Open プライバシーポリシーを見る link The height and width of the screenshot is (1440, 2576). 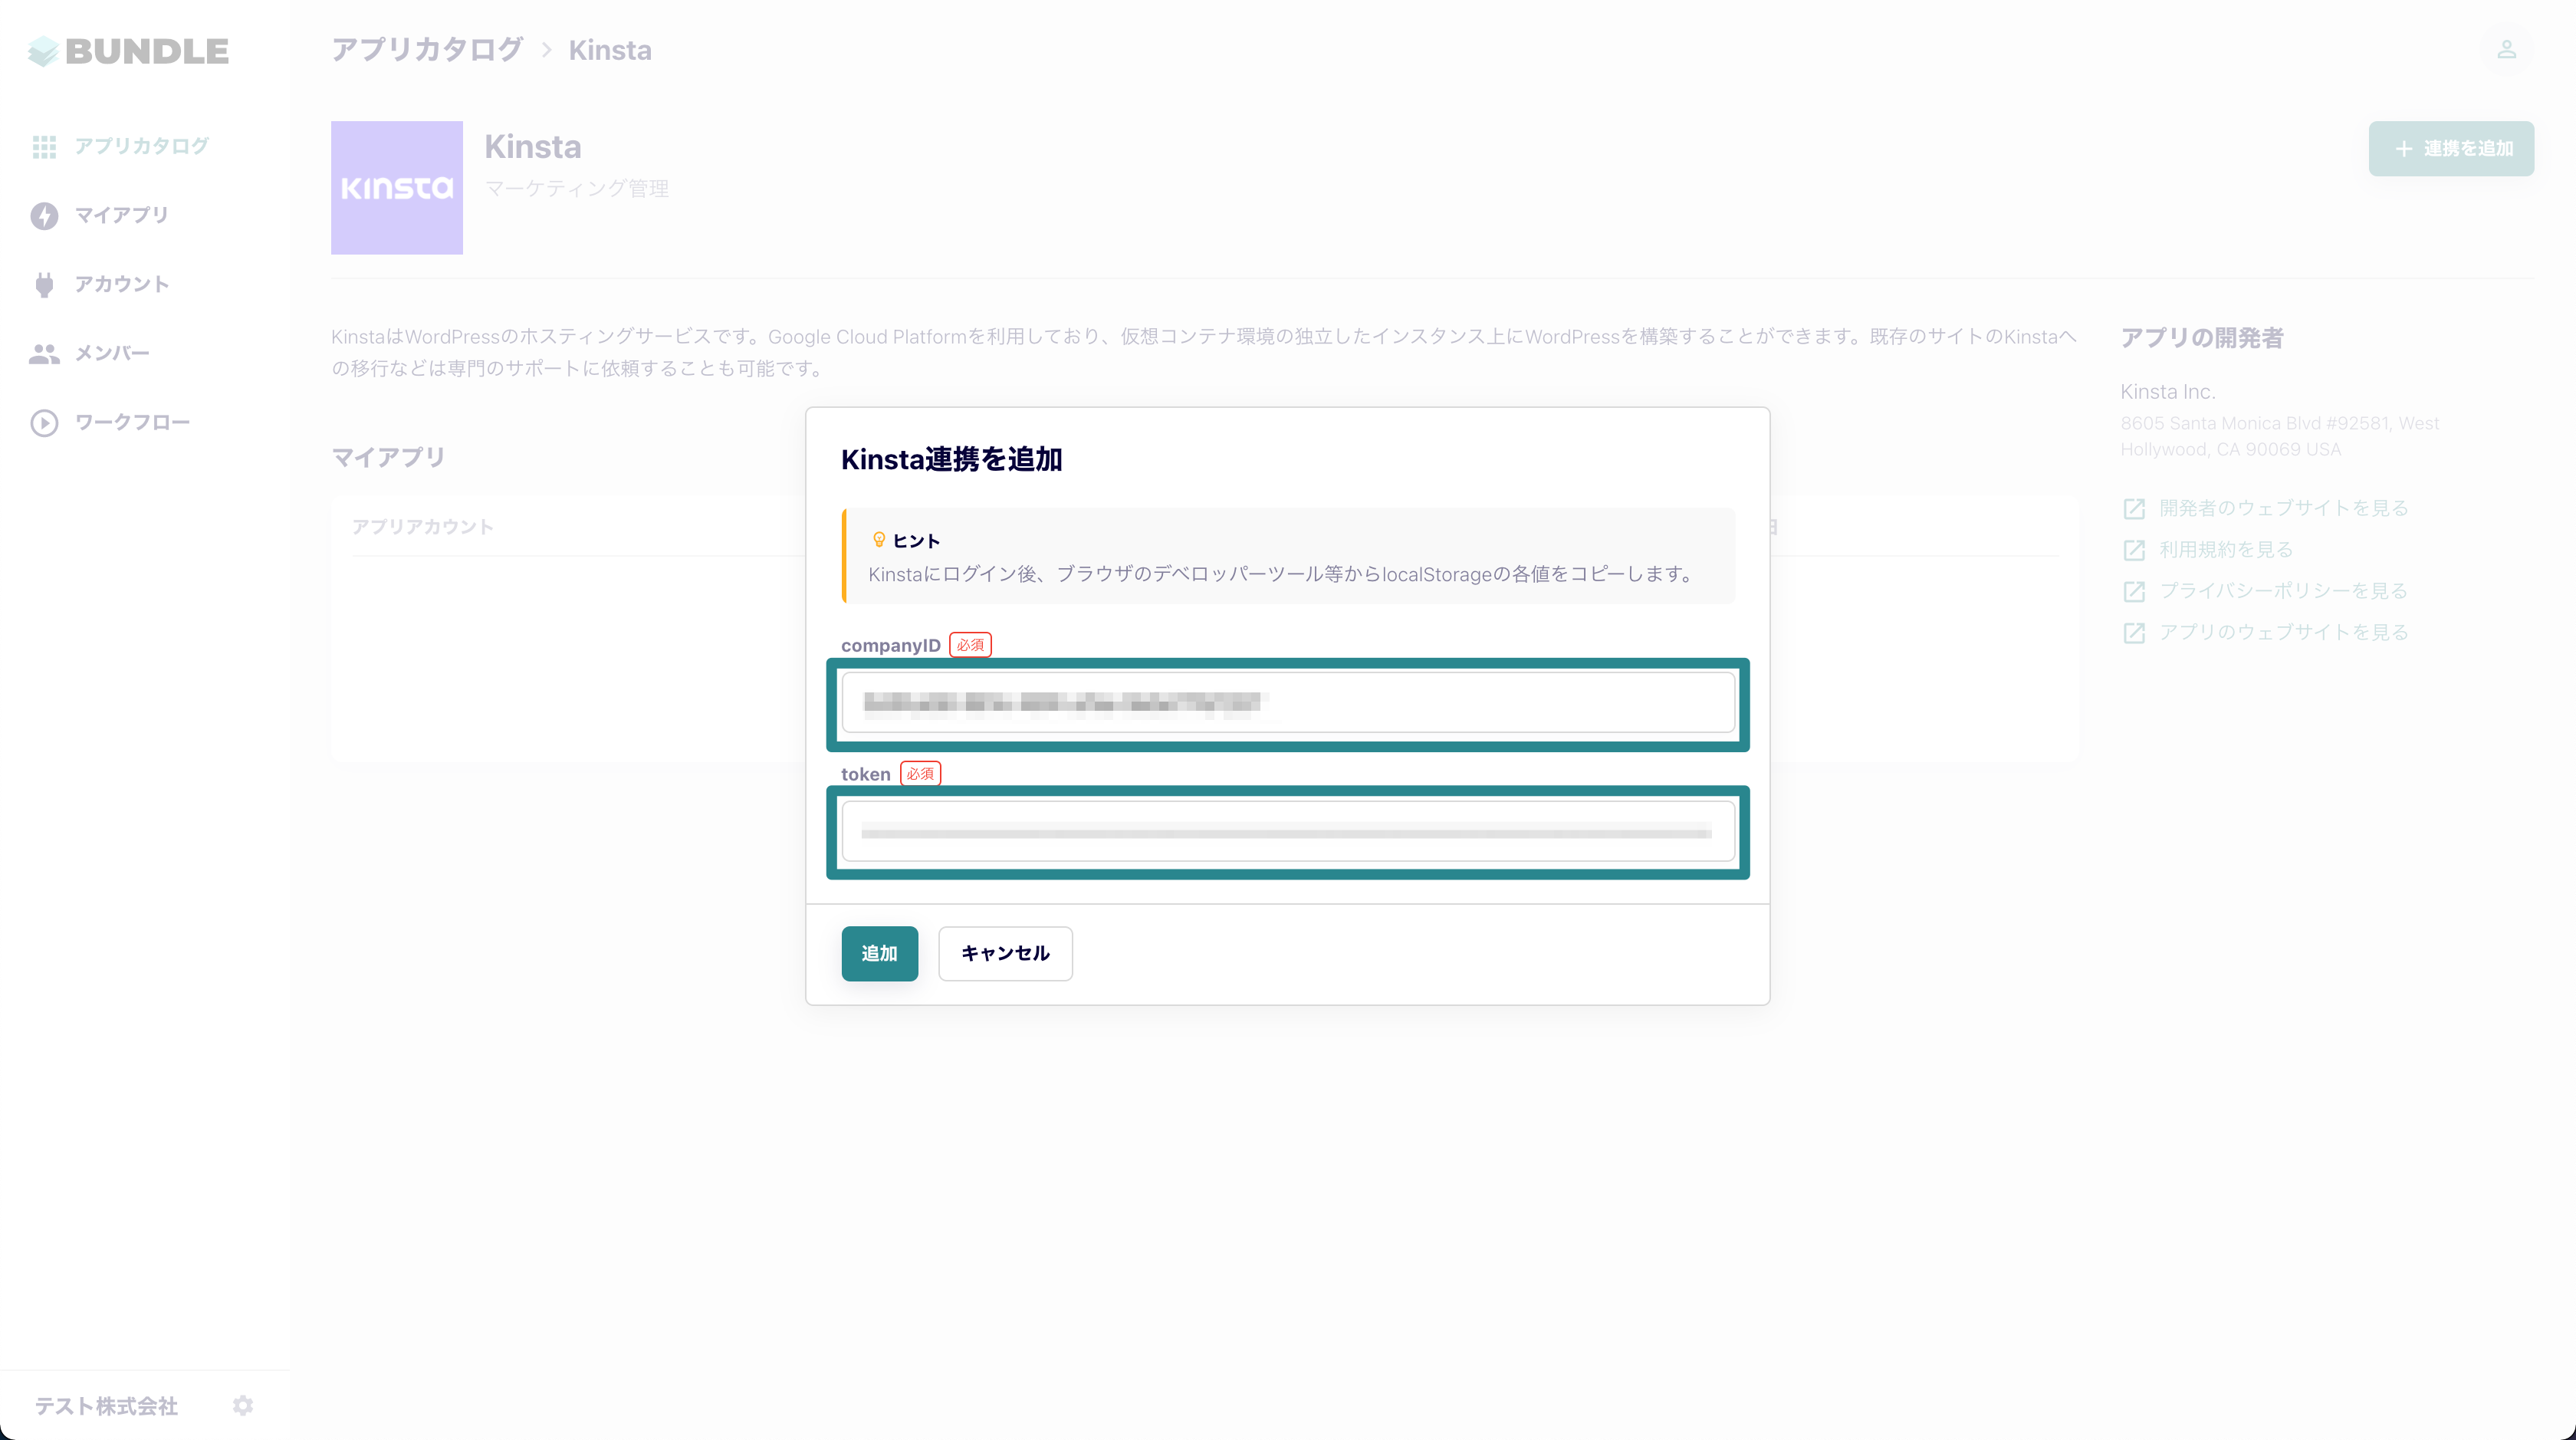[2283, 590]
